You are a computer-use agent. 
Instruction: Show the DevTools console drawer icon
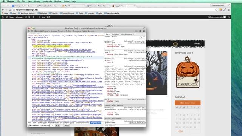[x=136, y=31]
